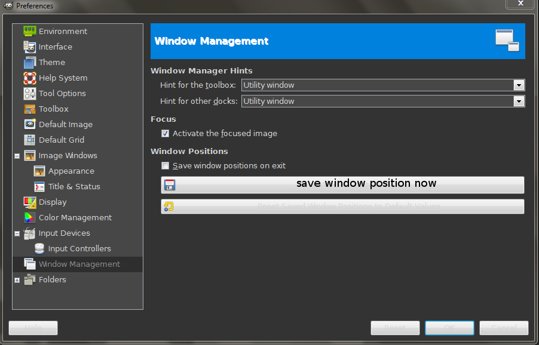The height and width of the screenshot is (345, 539).
Task: Enable Save window positions on exit
Action: pos(165,165)
